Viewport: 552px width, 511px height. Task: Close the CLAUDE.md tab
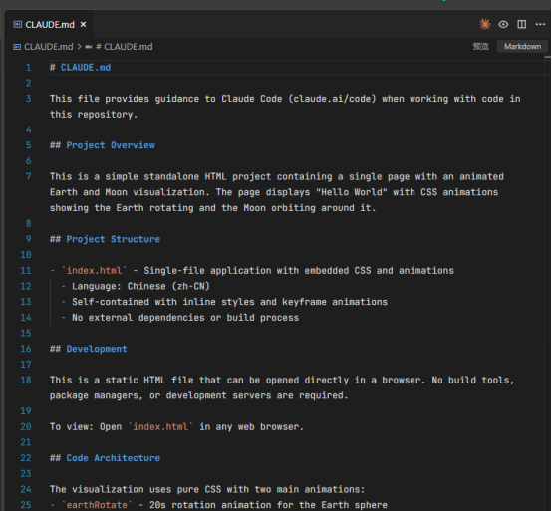point(83,24)
